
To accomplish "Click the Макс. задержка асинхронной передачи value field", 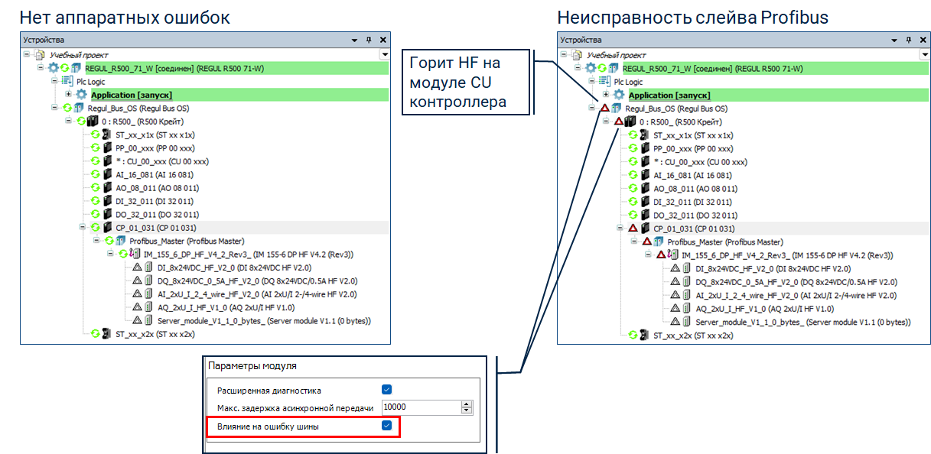I will [x=421, y=408].
